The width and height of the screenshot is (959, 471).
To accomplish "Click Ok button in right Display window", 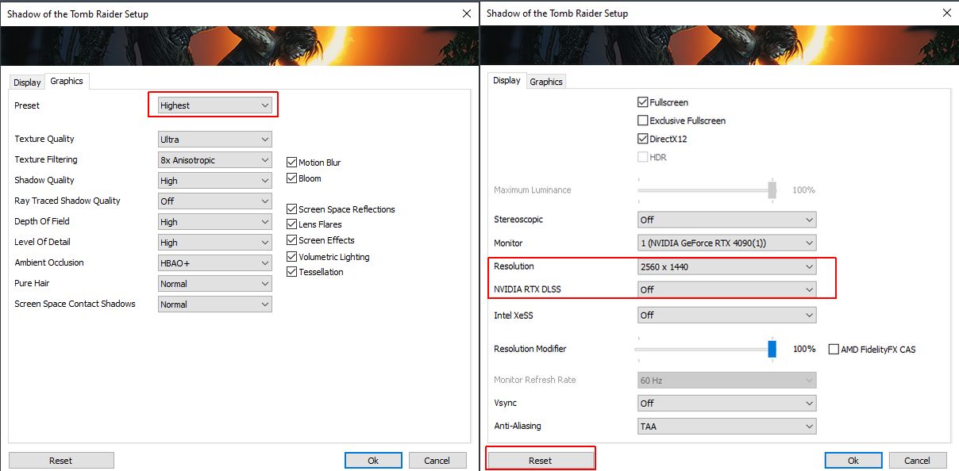I will 853,460.
